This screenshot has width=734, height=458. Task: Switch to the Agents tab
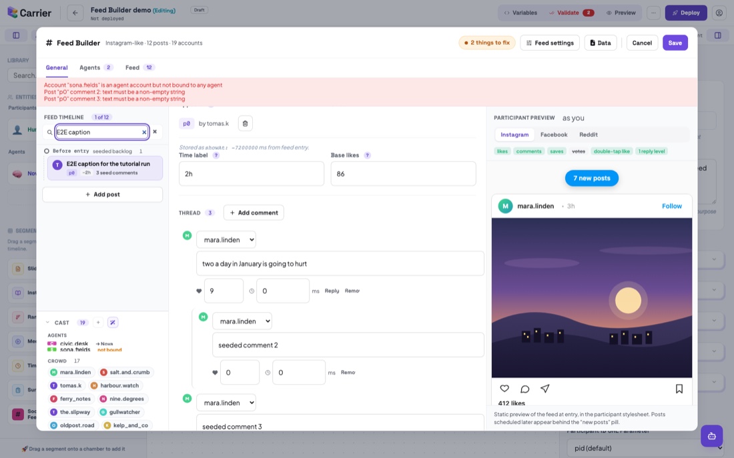tap(96, 67)
